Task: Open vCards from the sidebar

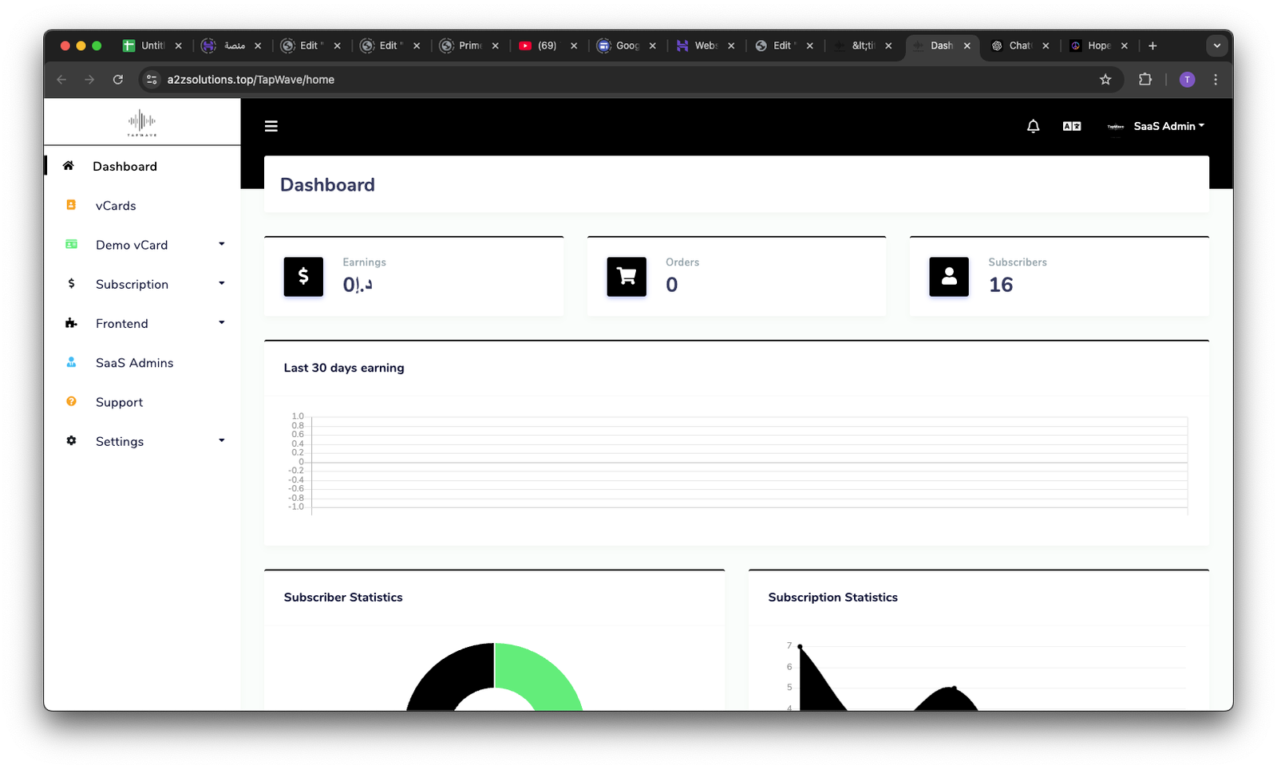Action: click(x=116, y=206)
